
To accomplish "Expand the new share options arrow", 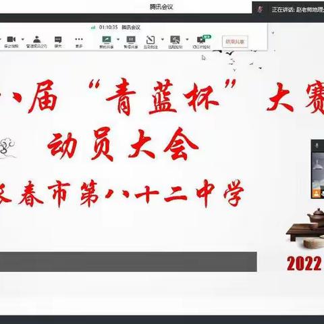I will [x=118, y=39].
